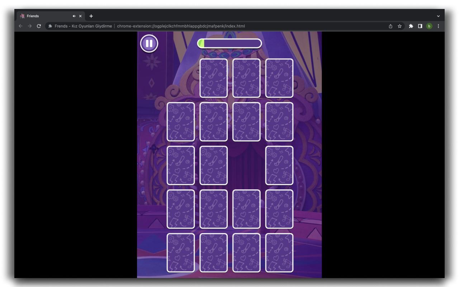459x287 pixels.
Task: Flip the rightmost card in the third row
Action: pyautogui.click(x=279, y=165)
